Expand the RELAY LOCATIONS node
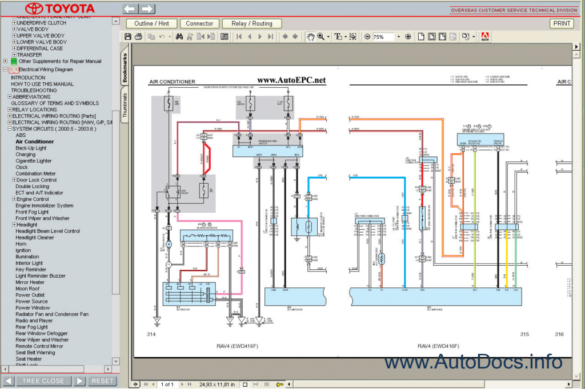The height and width of the screenshot is (389, 585). point(10,110)
